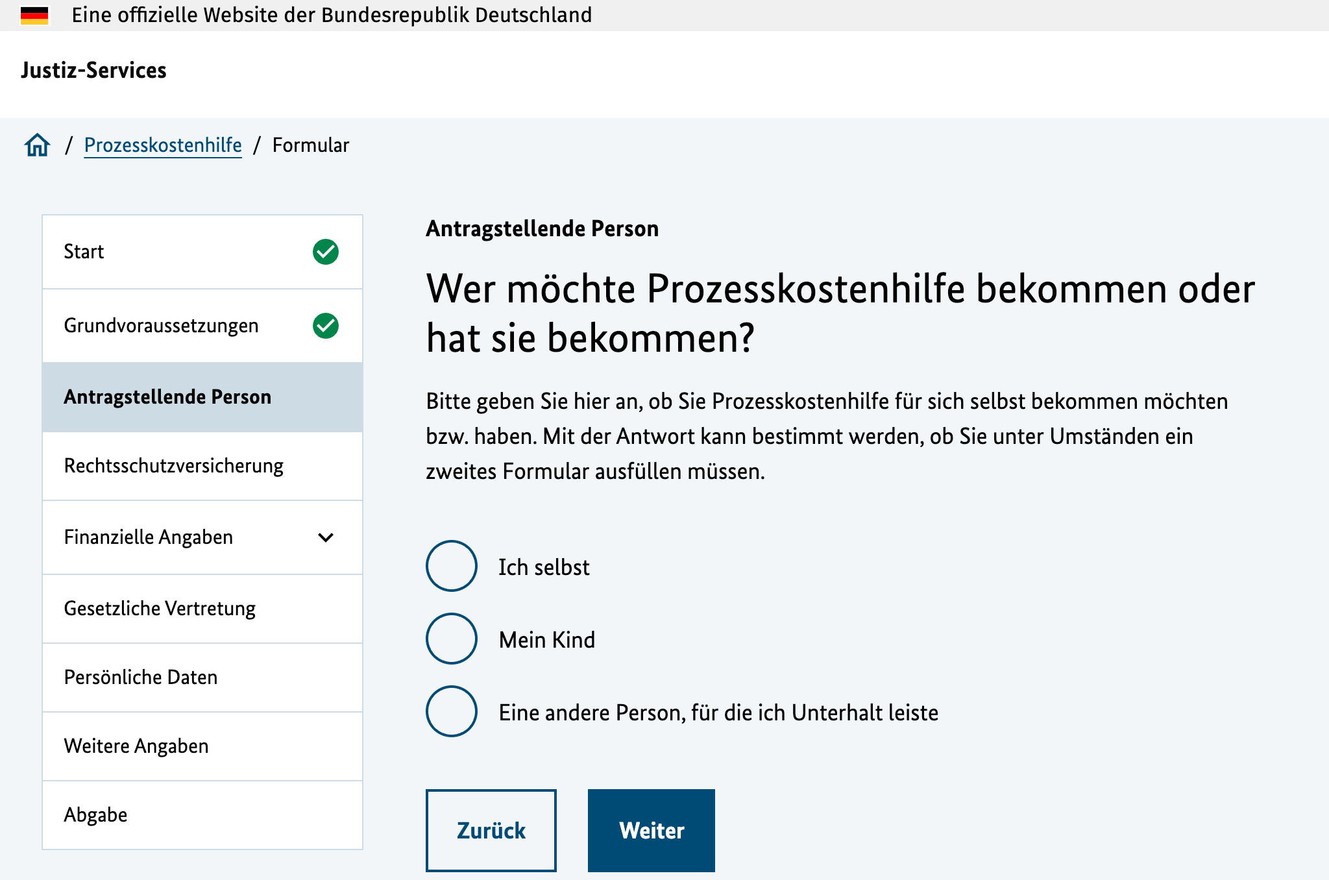
Task: Click the Zurück button
Action: pos(491,830)
